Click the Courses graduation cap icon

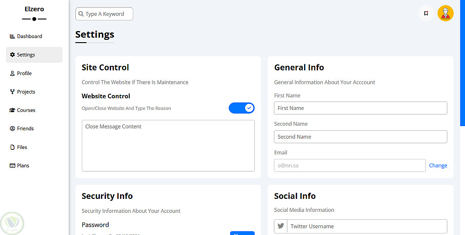click(13, 110)
